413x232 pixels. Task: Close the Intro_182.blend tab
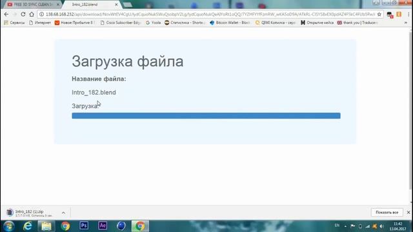tap(116, 5)
